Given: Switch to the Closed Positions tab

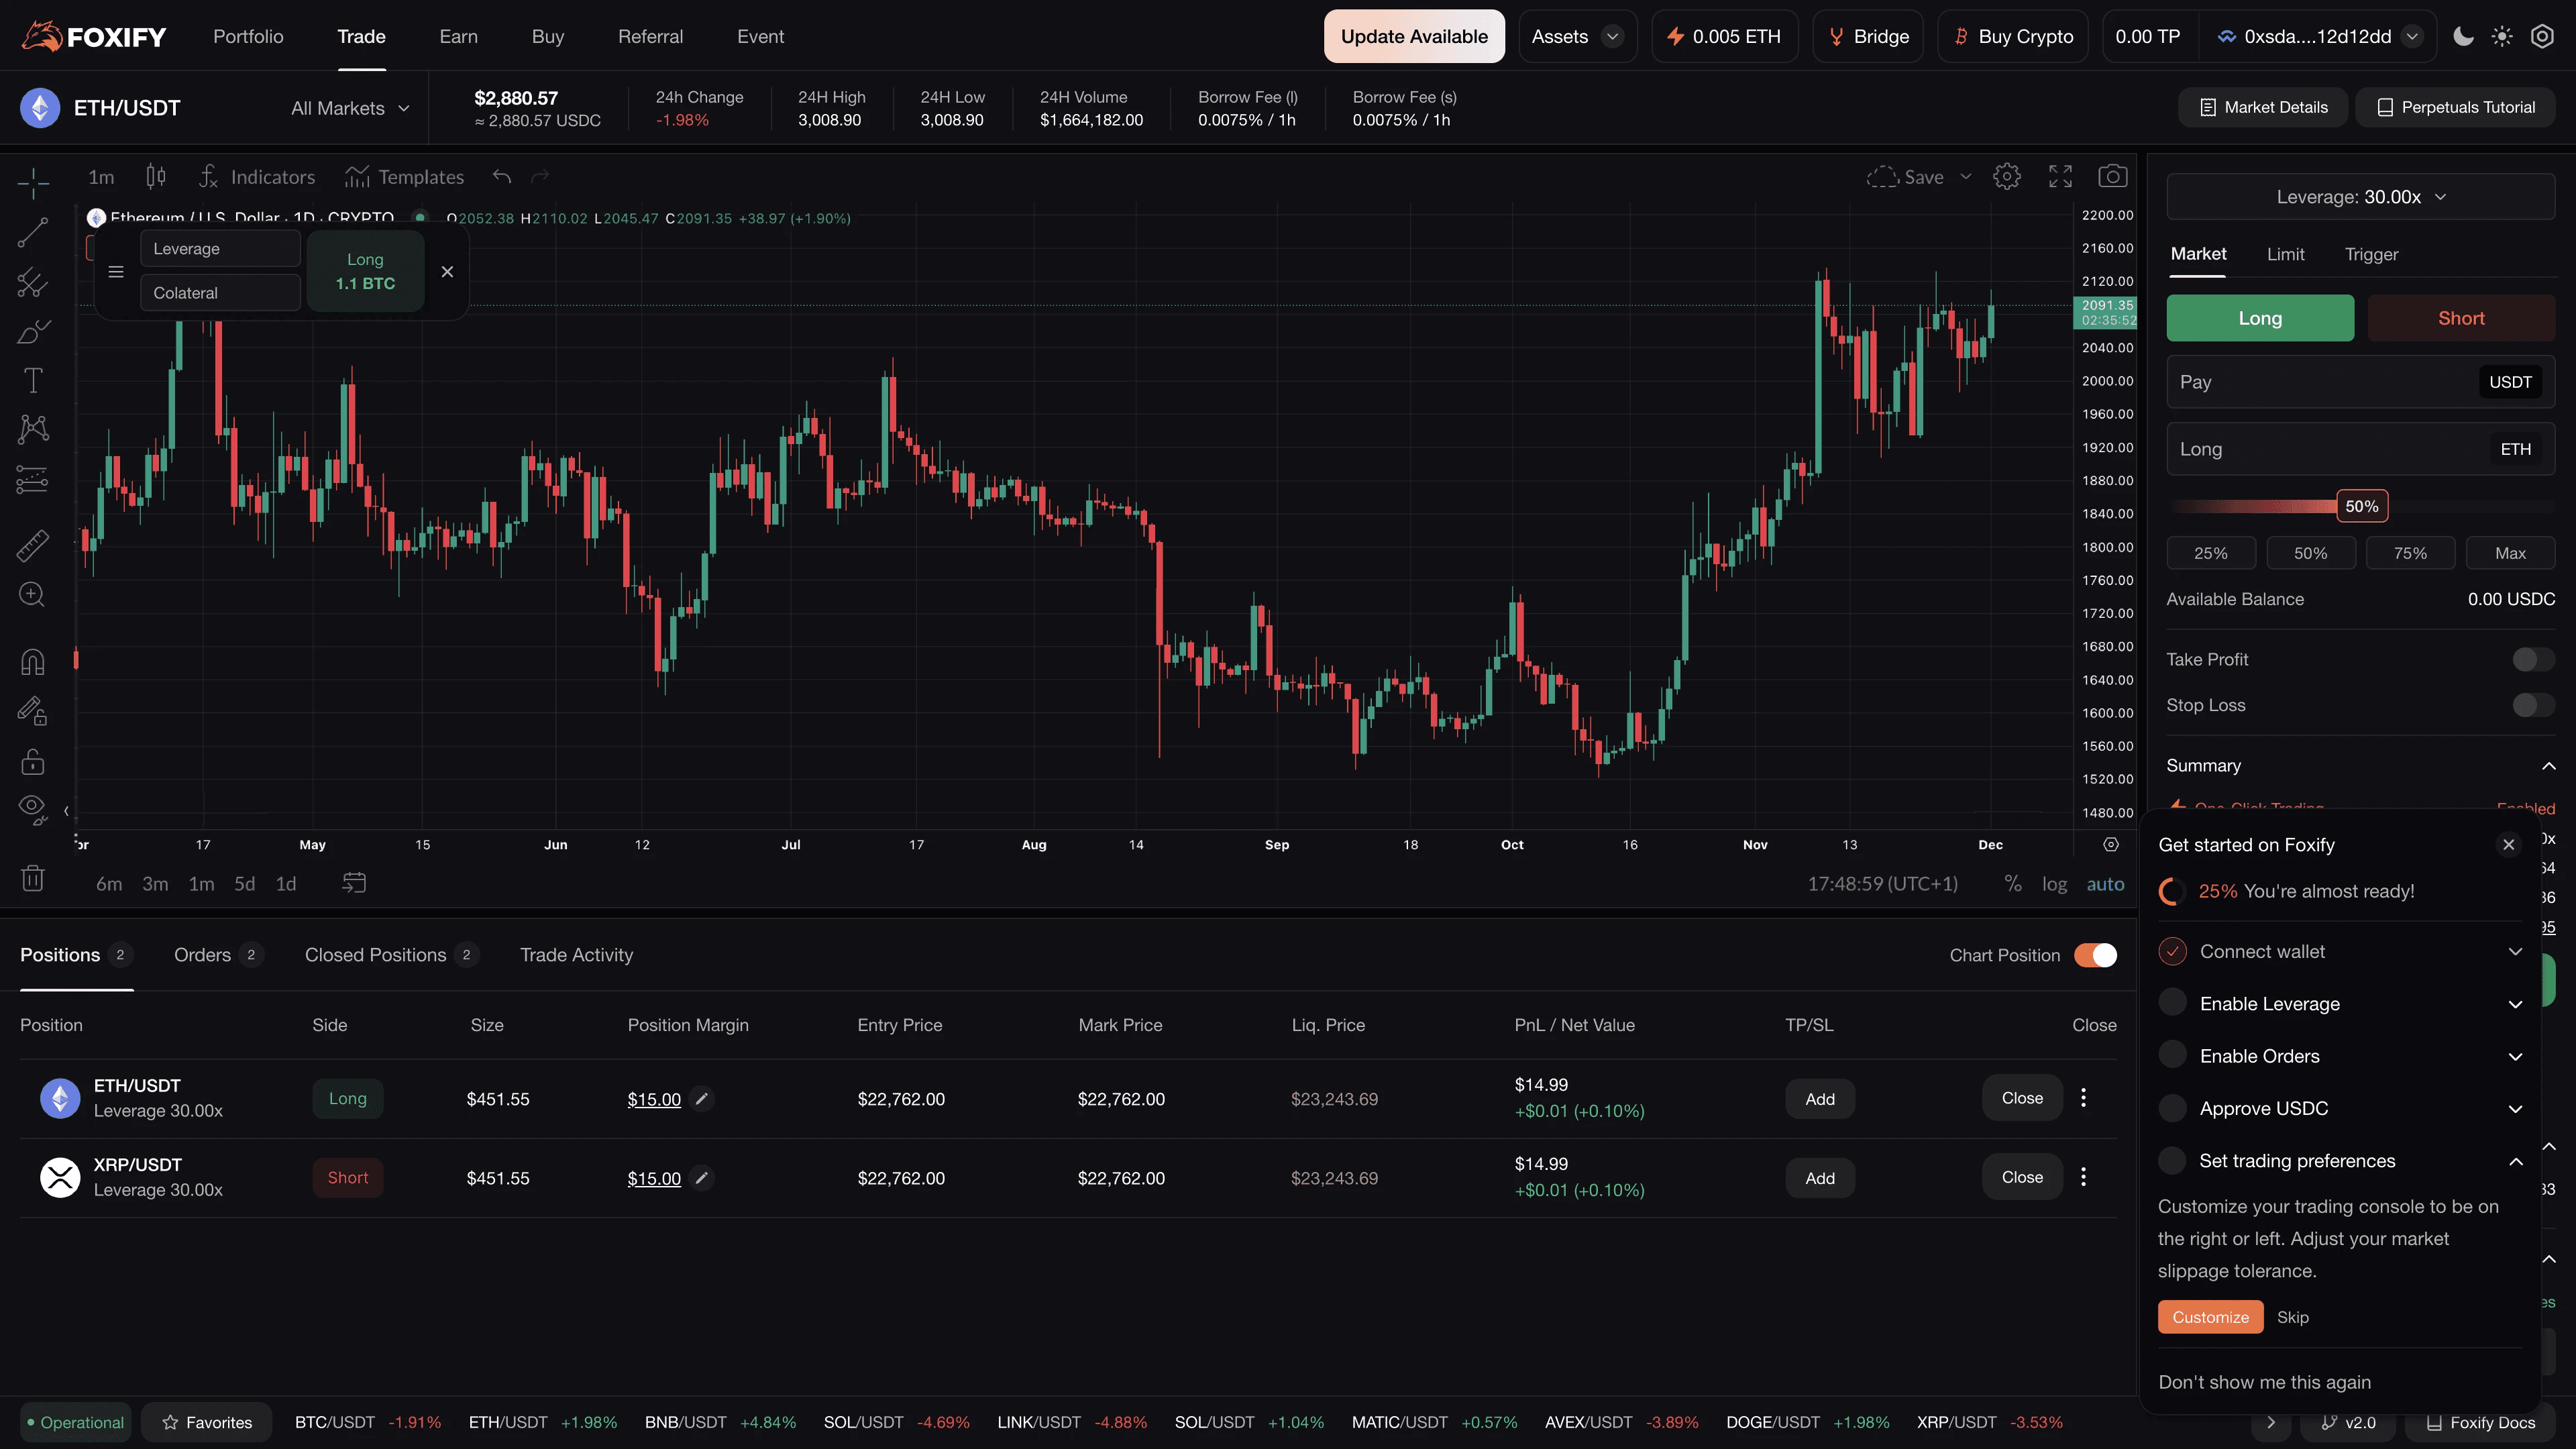Looking at the screenshot, I should tap(376, 955).
